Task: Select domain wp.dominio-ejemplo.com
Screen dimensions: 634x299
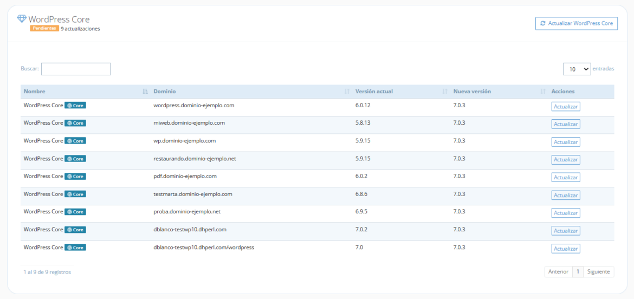Action: tap(185, 141)
